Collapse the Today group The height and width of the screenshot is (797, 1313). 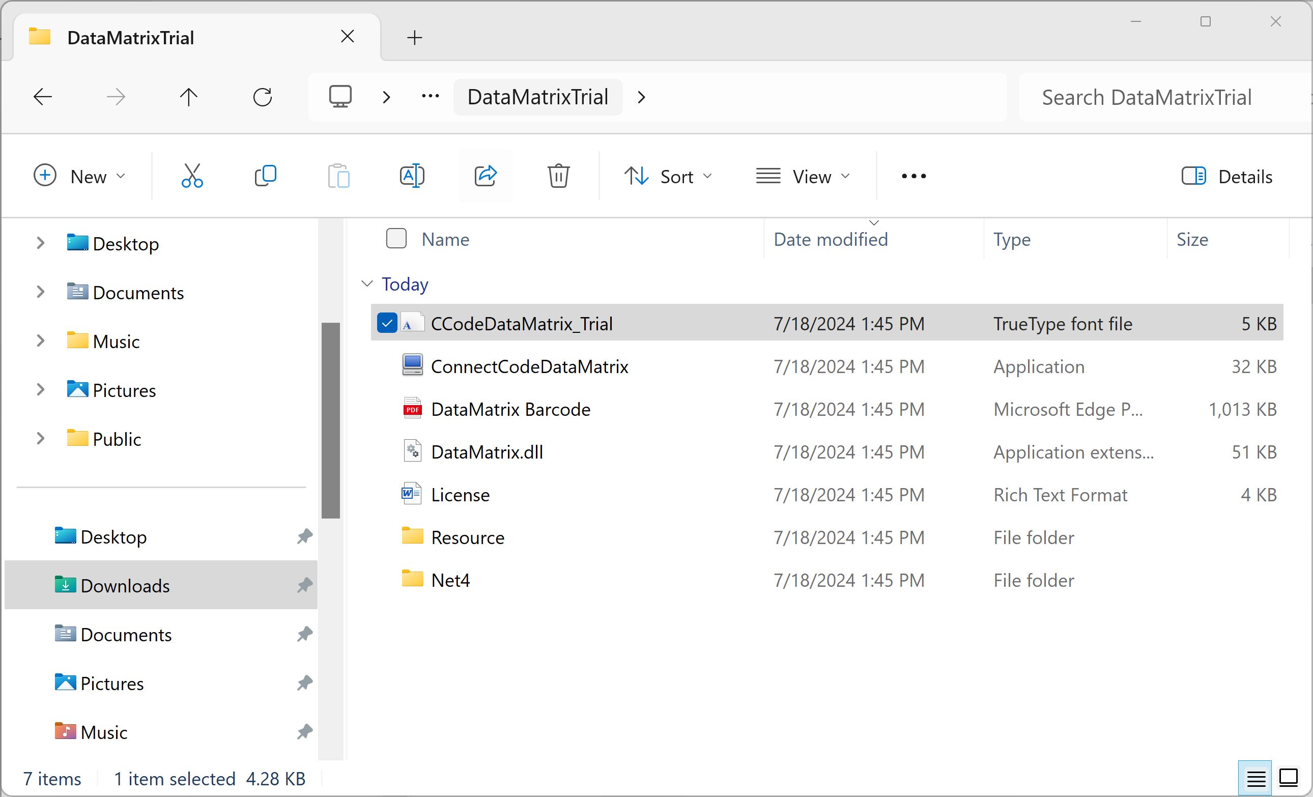367,284
